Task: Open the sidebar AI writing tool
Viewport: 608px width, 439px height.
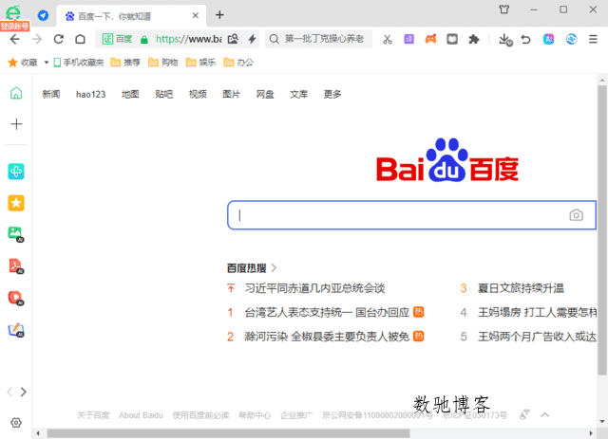Action: point(16,330)
